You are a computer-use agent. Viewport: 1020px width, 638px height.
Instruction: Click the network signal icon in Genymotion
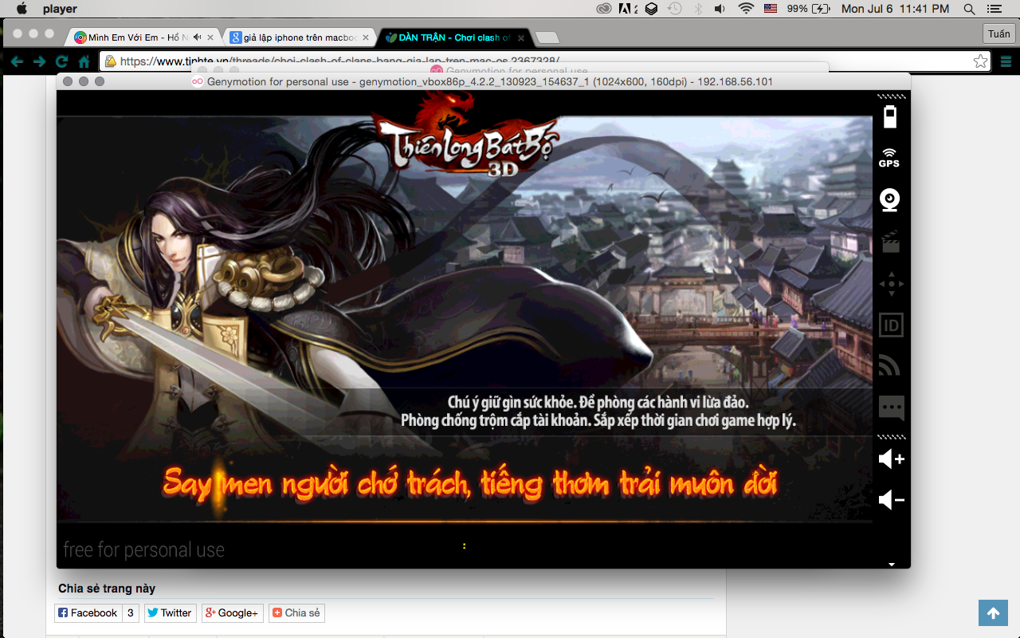889,365
